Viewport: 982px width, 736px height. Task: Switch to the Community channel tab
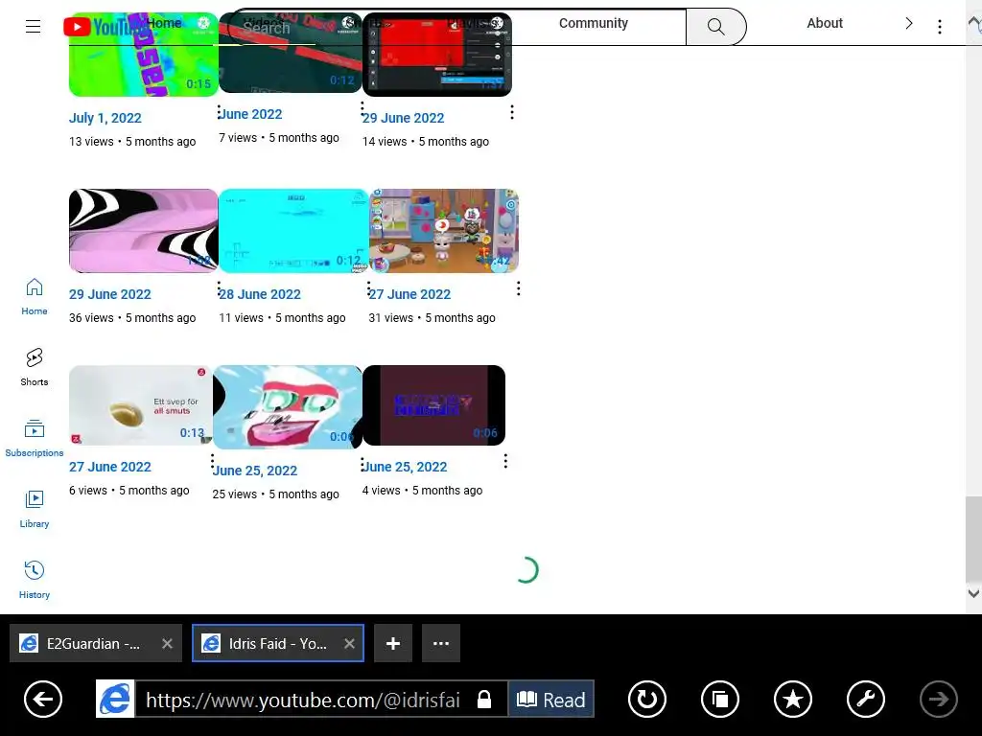tap(593, 23)
